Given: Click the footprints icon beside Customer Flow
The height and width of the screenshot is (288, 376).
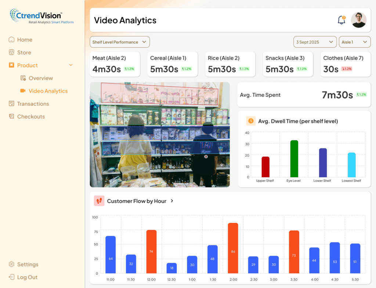Looking at the screenshot, I should point(99,201).
